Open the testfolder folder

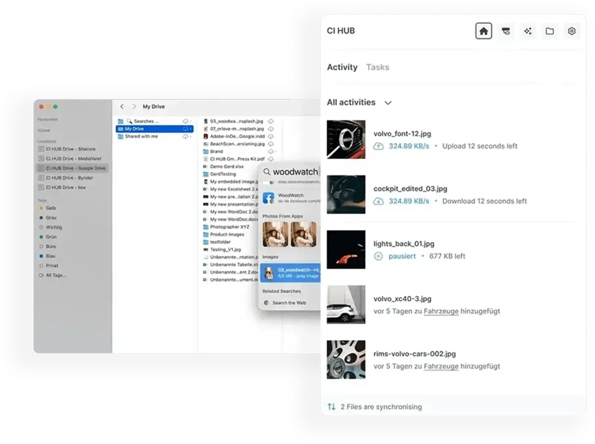(217, 242)
